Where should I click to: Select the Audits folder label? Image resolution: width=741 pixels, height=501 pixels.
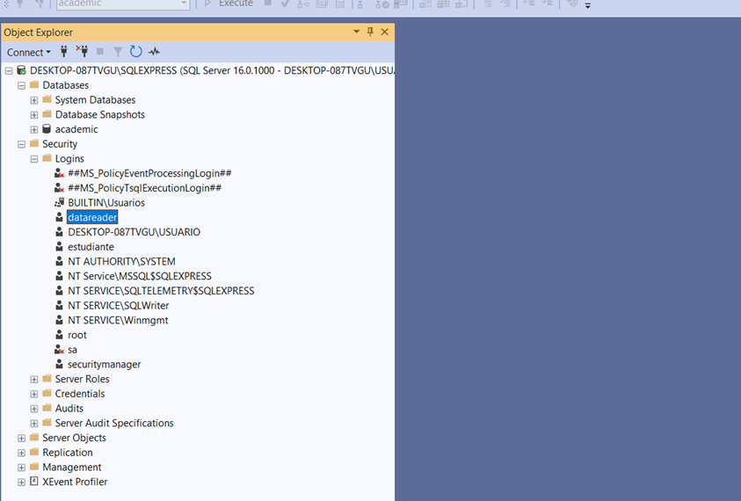69,409
